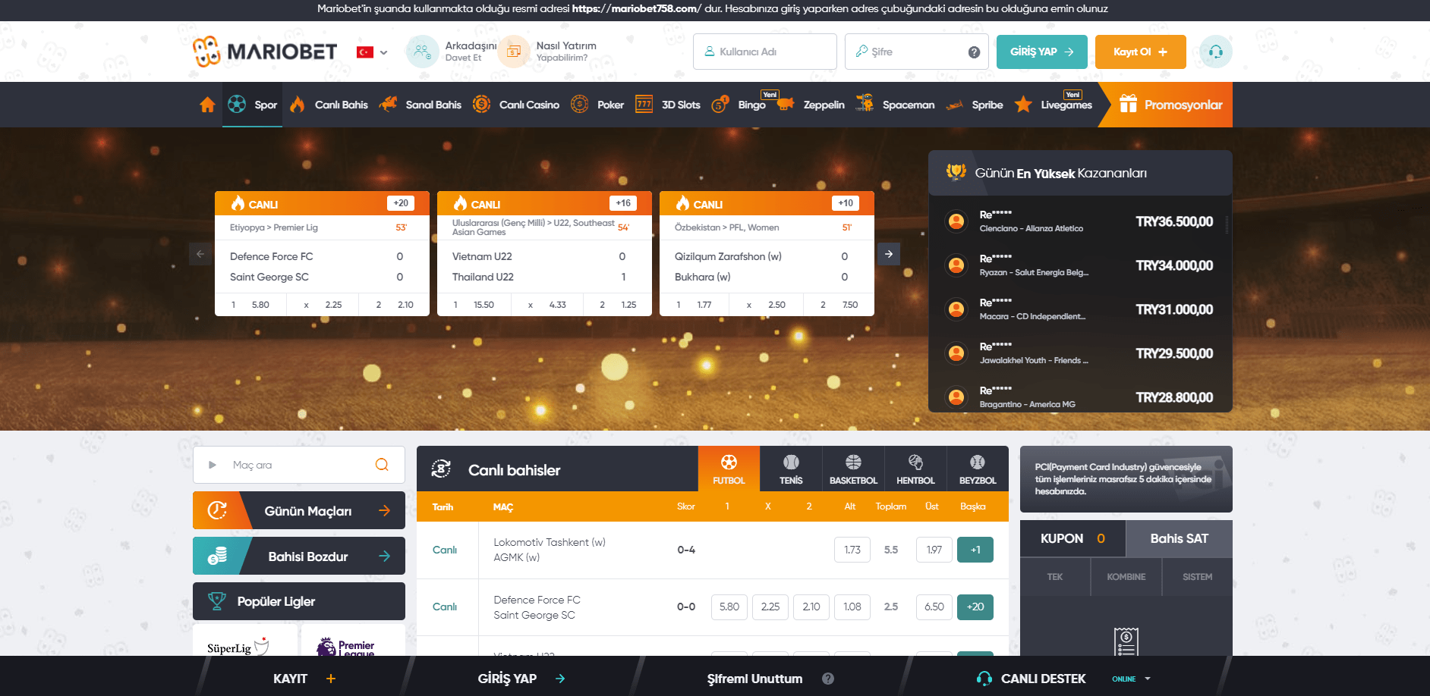Focus the Kullanıcı Adı username field
This screenshot has width=1430, height=696.
(x=764, y=52)
